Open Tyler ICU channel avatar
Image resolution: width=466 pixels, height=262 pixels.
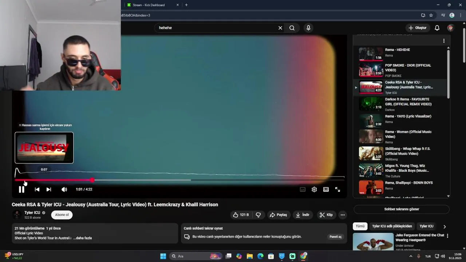tap(17, 215)
